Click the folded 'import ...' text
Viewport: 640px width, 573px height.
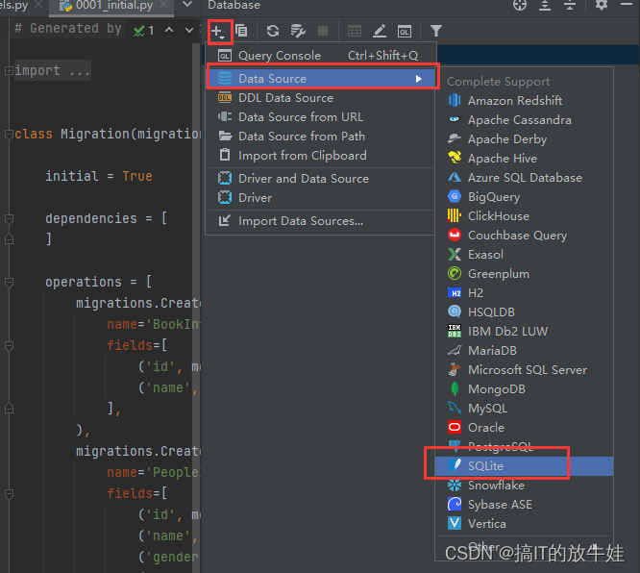click(52, 70)
